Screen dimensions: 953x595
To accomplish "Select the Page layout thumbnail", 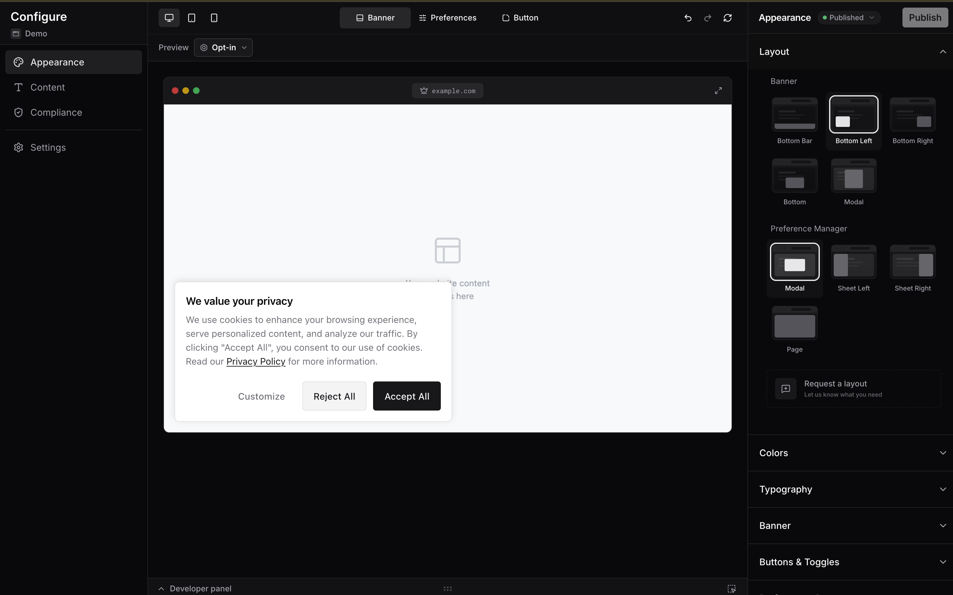I will [794, 324].
